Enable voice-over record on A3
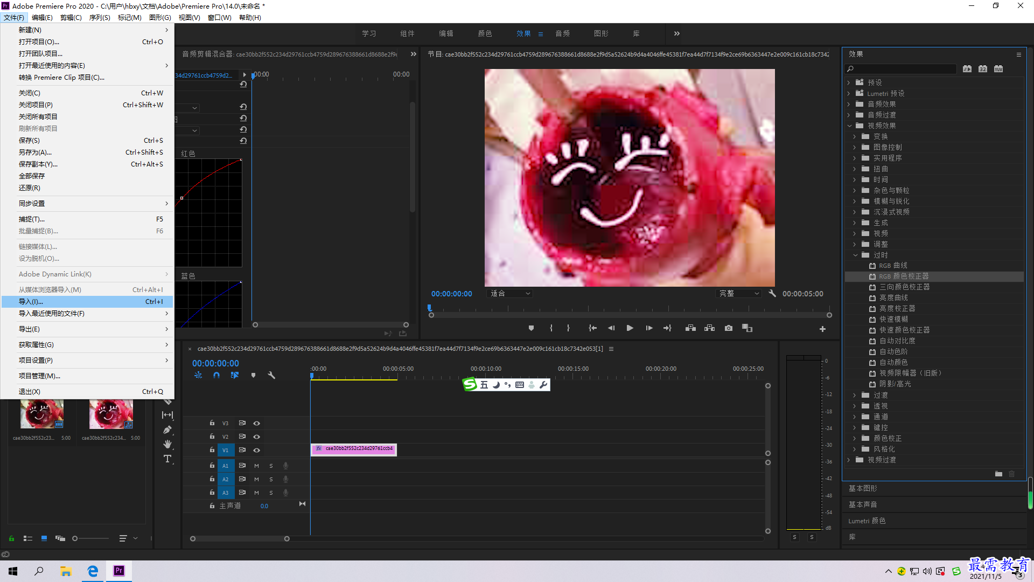The height and width of the screenshot is (582, 1034). pyautogui.click(x=286, y=493)
